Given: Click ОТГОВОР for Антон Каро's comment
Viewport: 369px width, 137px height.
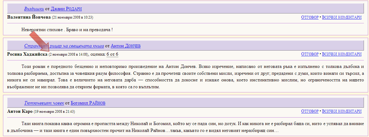Looking at the screenshot, I should click(x=310, y=111).
